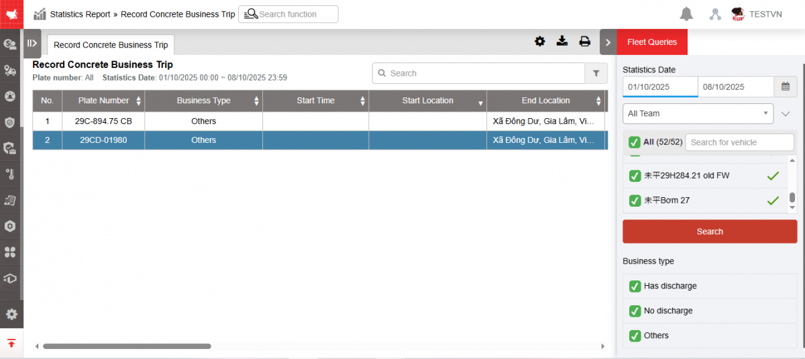Uncheck the Has discharge checkbox
The height and width of the screenshot is (359, 805).
click(635, 286)
